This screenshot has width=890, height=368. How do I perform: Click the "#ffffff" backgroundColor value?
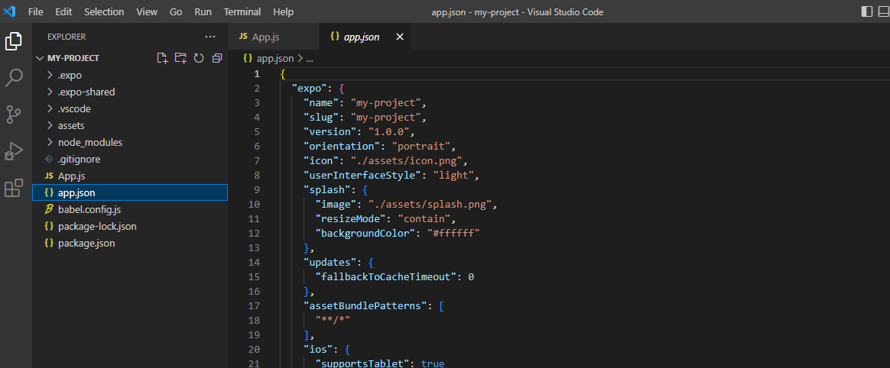click(453, 233)
